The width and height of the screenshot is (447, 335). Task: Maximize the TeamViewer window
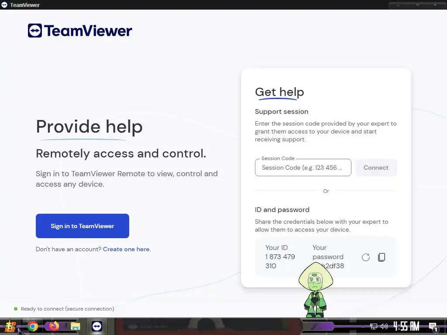point(418,5)
